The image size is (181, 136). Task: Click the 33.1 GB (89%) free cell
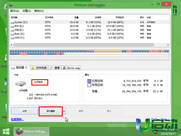click(116, 30)
